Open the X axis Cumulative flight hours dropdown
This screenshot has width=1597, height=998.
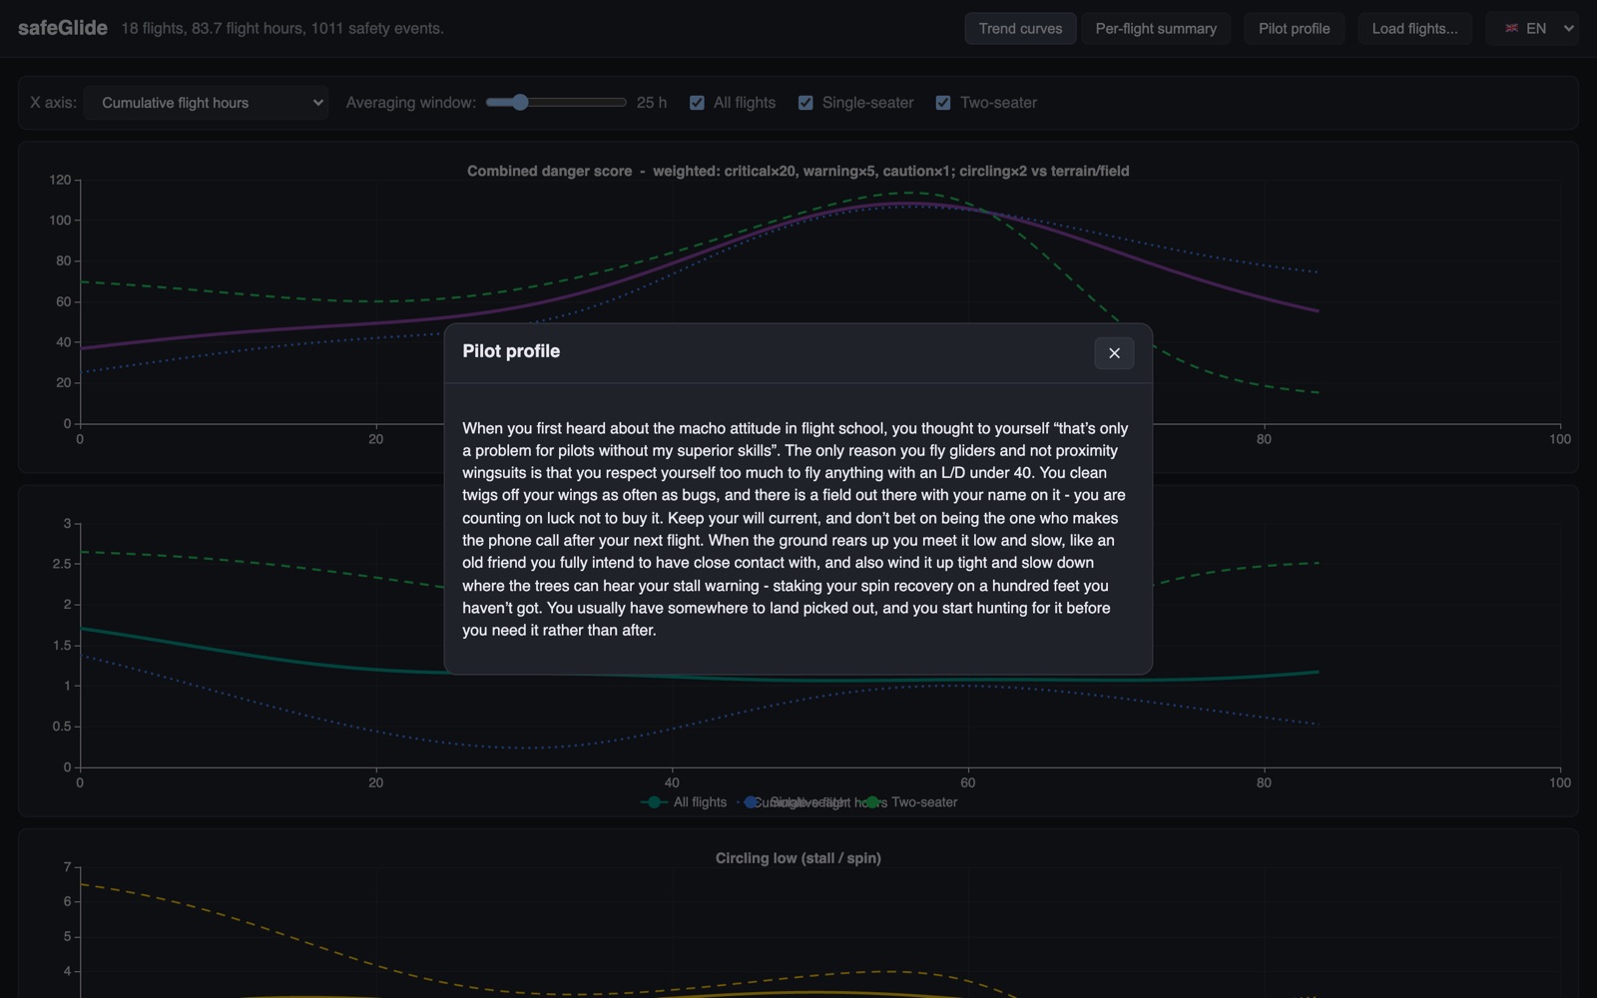(x=207, y=103)
